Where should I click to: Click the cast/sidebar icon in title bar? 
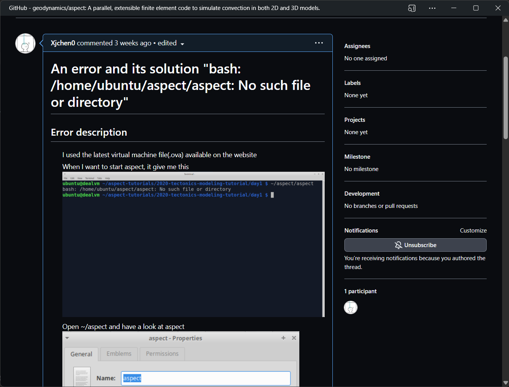pyautogui.click(x=412, y=8)
